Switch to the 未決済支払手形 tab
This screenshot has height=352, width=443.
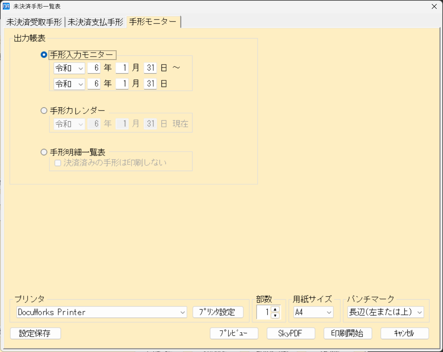[x=96, y=22]
